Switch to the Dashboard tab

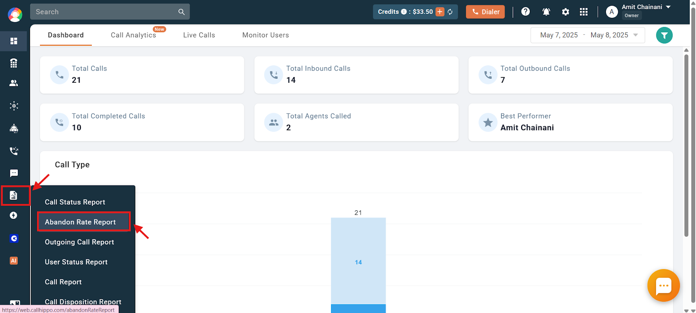click(x=66, y=35)
